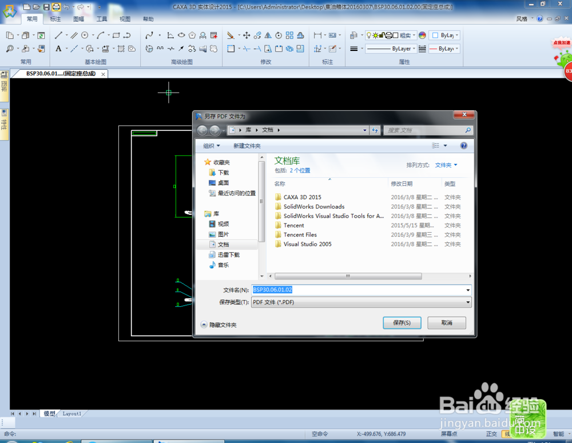Switch to the 视图 ribbon tab
This screenshot has height=443, width=572.
(125, 19)
